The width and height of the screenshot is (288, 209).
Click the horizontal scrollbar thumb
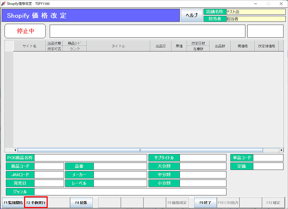140,150
